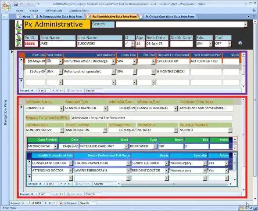Open the Create ribbon tab
258x211 pixels.
(34, 11)
